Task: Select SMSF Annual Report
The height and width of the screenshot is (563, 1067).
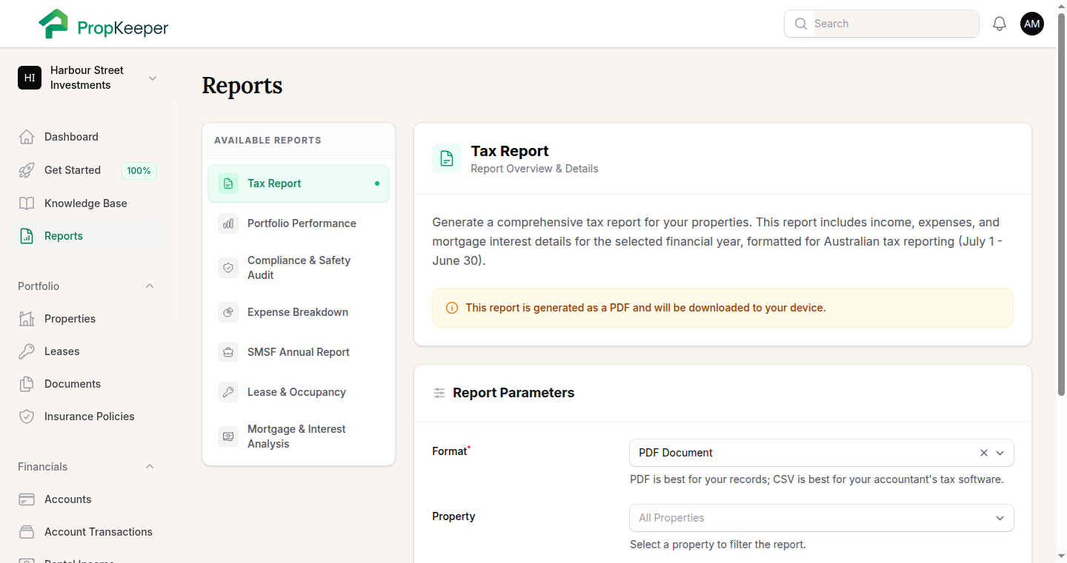Action: pyautogui.click(x=299, y=352)
